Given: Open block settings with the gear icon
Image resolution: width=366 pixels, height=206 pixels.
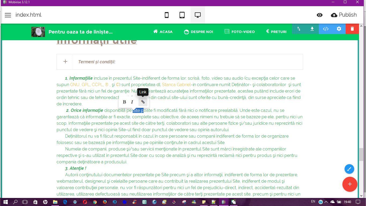Looking at the screenshot, I should coord(339,29).
